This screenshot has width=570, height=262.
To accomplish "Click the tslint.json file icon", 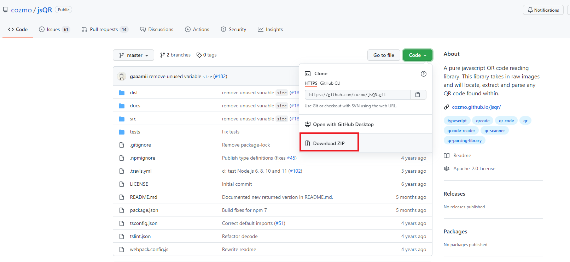I will [x=122, y=237].
